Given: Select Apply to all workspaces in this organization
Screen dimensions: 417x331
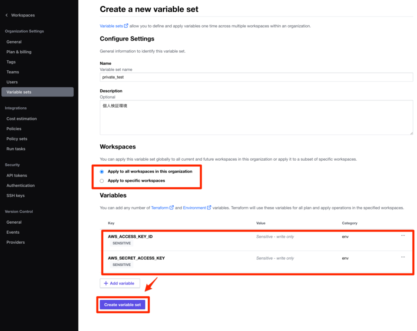Looking at the screenshot, I should tap(102, 172).
